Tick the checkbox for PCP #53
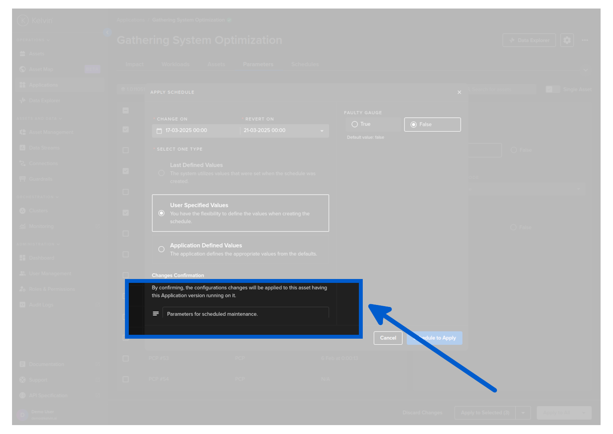Screen dimensions: 613x434 [125, 358]
